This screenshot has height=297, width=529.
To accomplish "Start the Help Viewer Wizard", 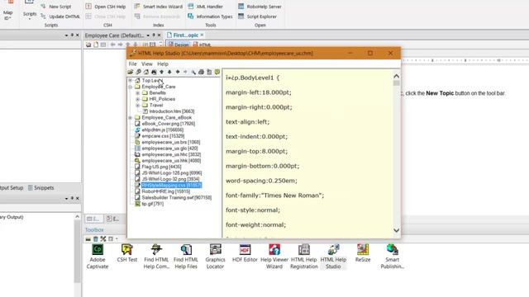I will click(274, 257).
